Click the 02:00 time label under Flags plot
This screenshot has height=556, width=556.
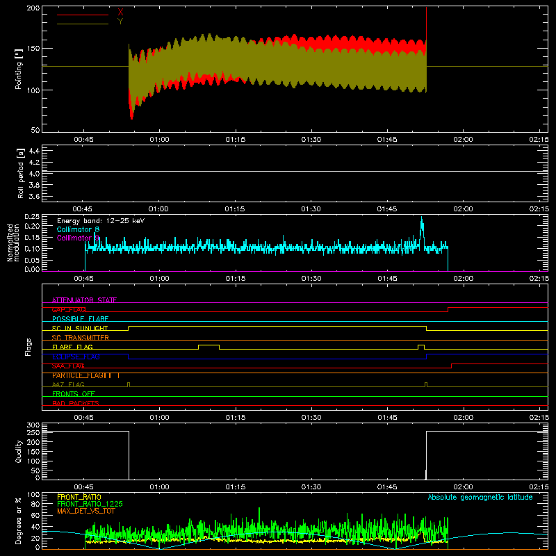(x=463, y=418)
